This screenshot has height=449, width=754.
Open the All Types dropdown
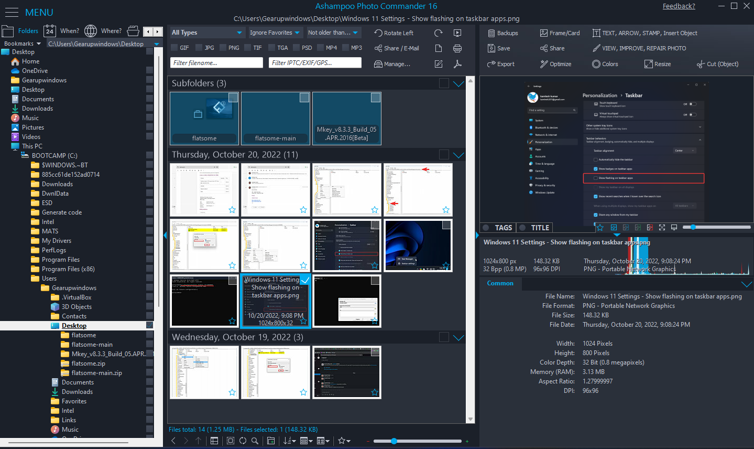coord(207,33)
